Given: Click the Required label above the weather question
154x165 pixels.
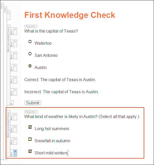Looking at the screenshot, I should point(31,112).
